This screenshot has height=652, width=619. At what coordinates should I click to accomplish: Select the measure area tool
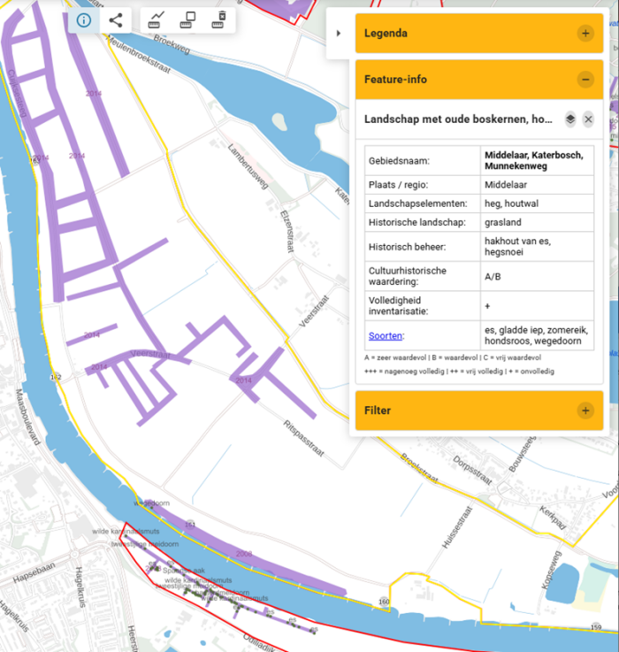[187, 19]
